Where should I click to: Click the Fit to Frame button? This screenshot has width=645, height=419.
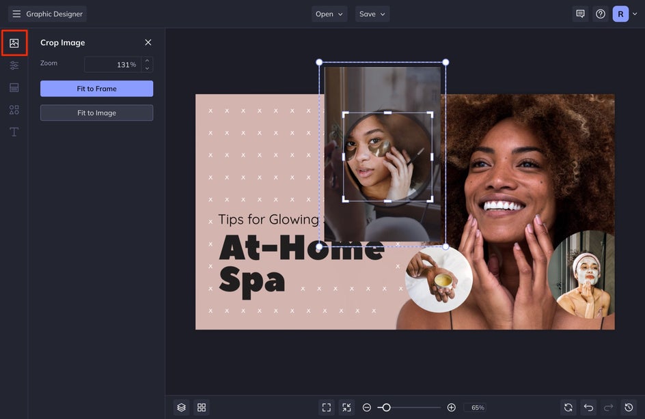tap(96, 89)
